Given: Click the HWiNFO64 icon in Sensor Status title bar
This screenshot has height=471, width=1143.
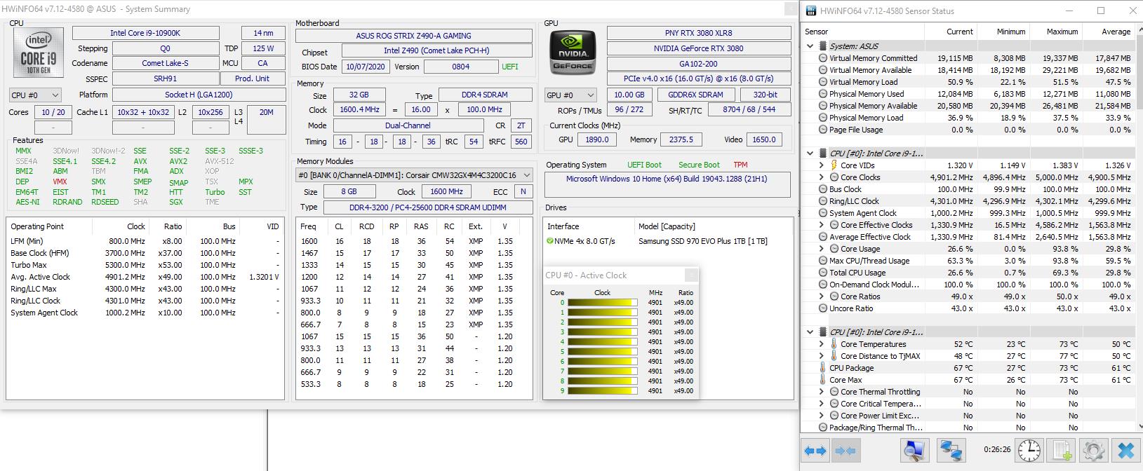Looking at the screenshot, I should [x=811, y=11].
